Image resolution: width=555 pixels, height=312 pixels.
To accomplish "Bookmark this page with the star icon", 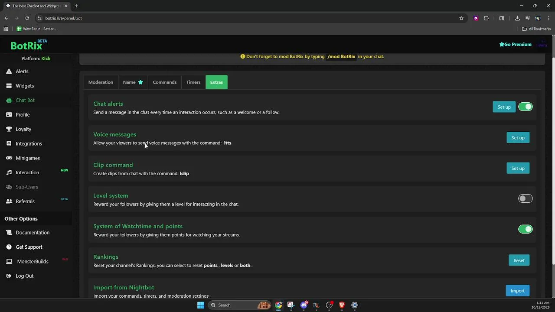I will tap(461, 18).
